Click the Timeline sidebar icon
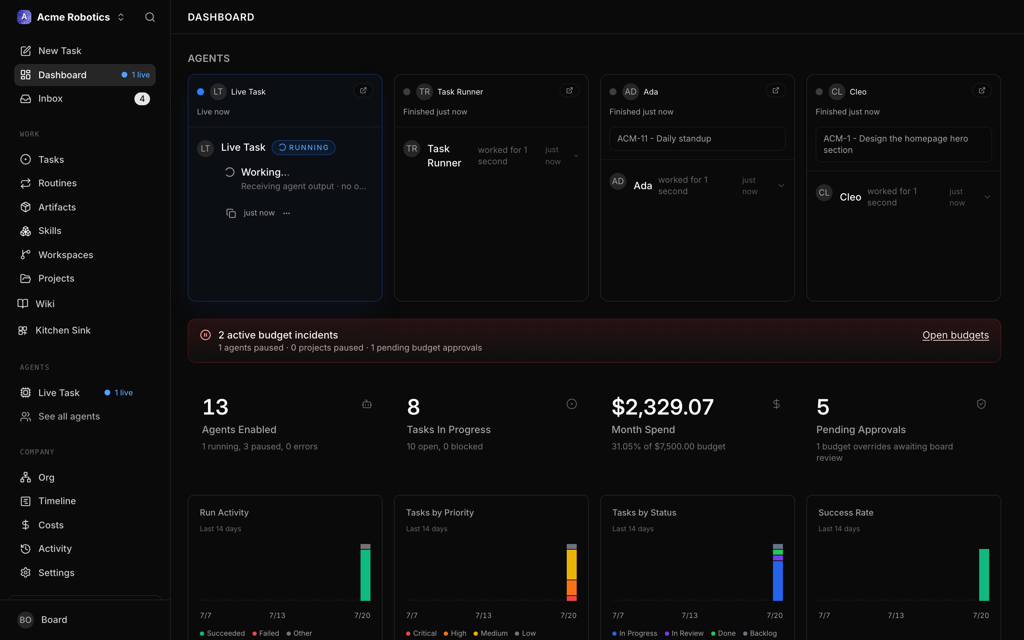The image size is (1024, 640). (x=25, y=501)
